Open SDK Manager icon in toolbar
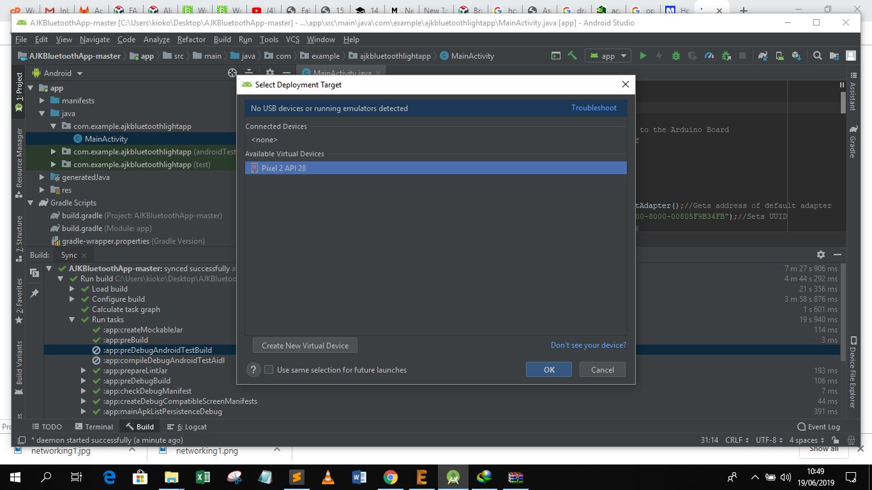 point(796,56)
